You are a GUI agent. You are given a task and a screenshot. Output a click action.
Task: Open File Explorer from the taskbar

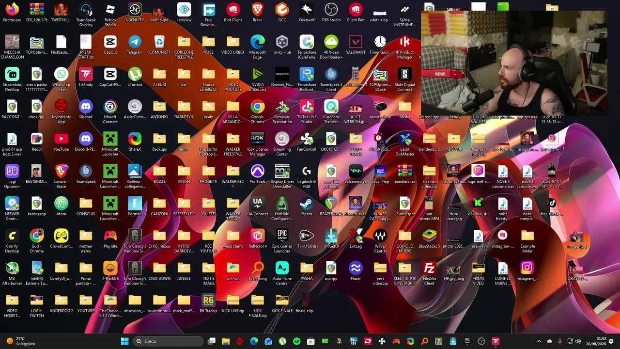[x=226, y=341]
